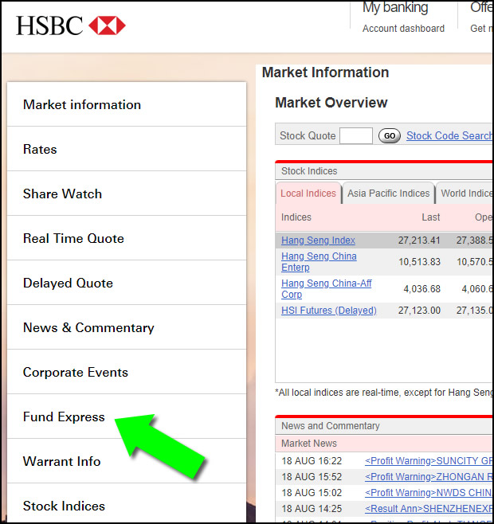Click the GO button
Screen dimensions: 494x524
click(390, 135)
